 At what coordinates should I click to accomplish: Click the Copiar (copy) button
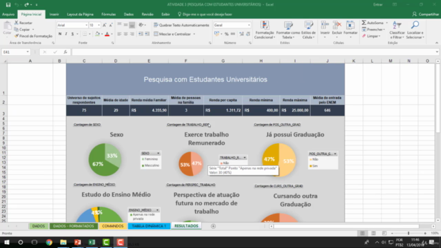coord(23,29)
